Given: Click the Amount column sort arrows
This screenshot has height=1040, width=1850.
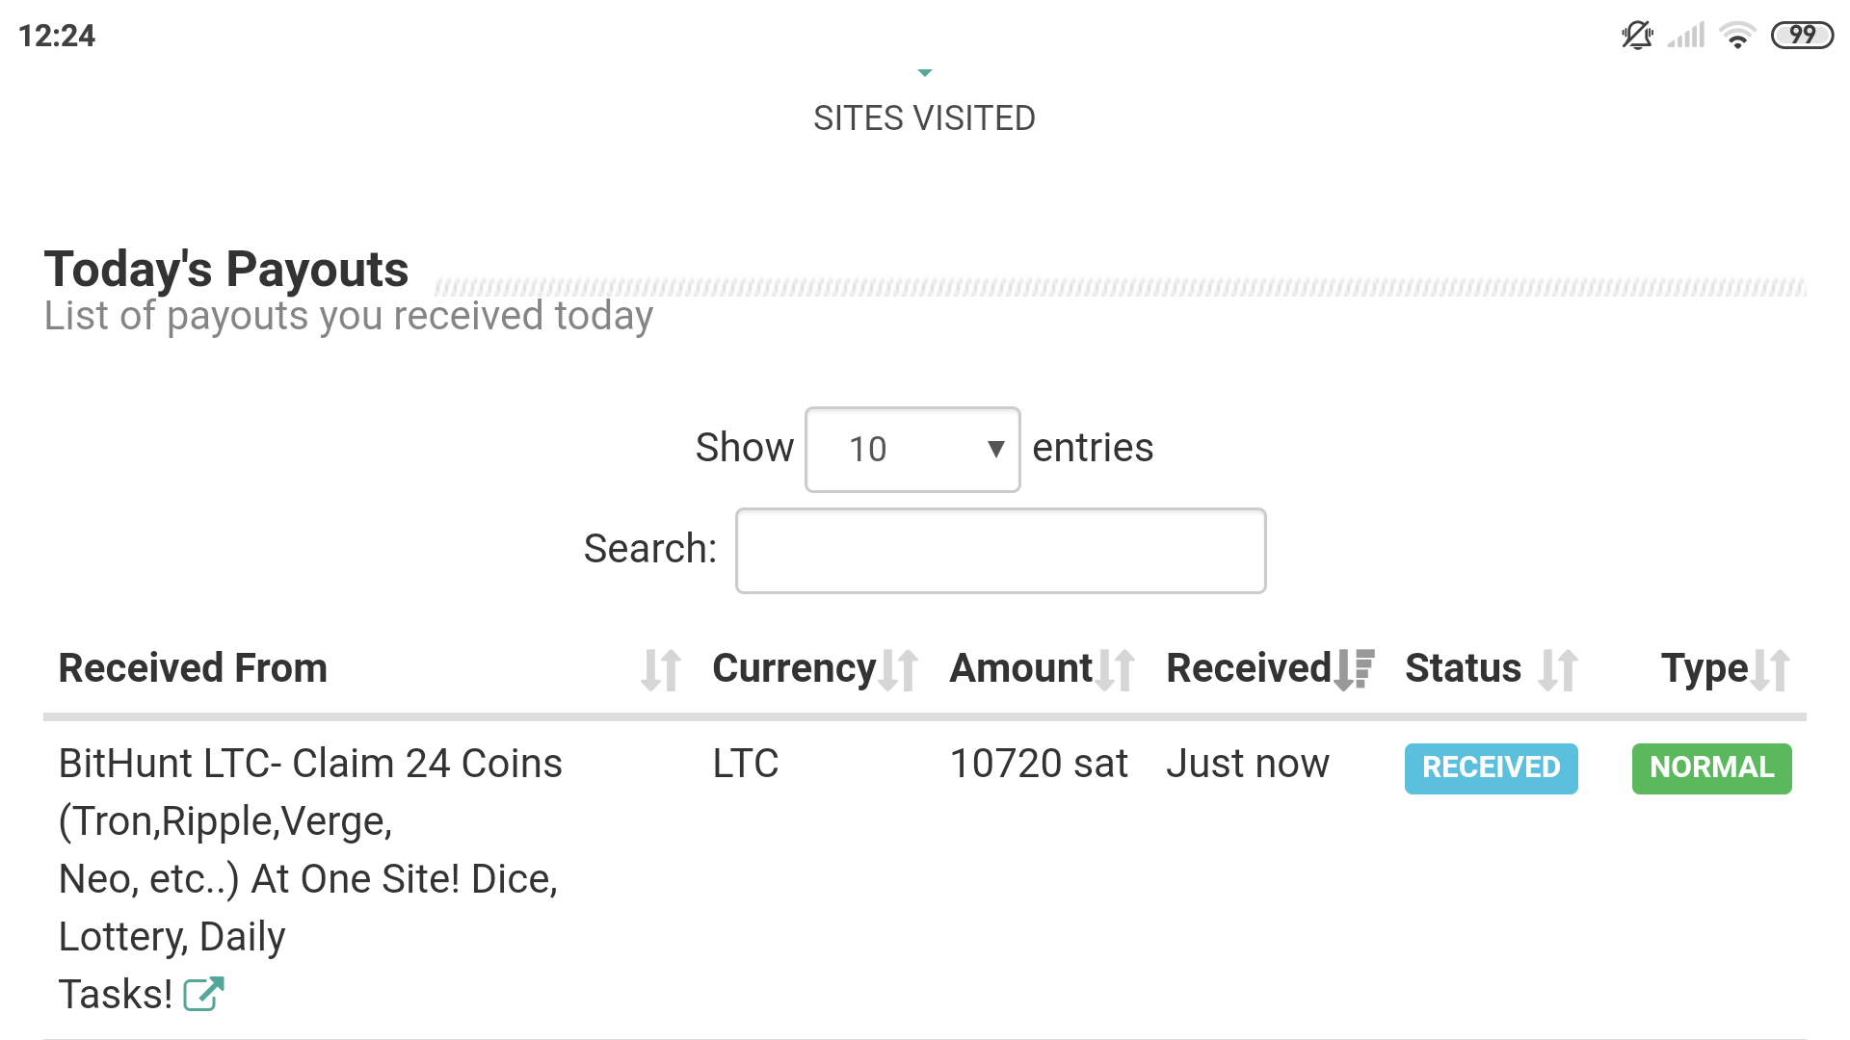Looking at the screenshot, I should (1115, 669).
